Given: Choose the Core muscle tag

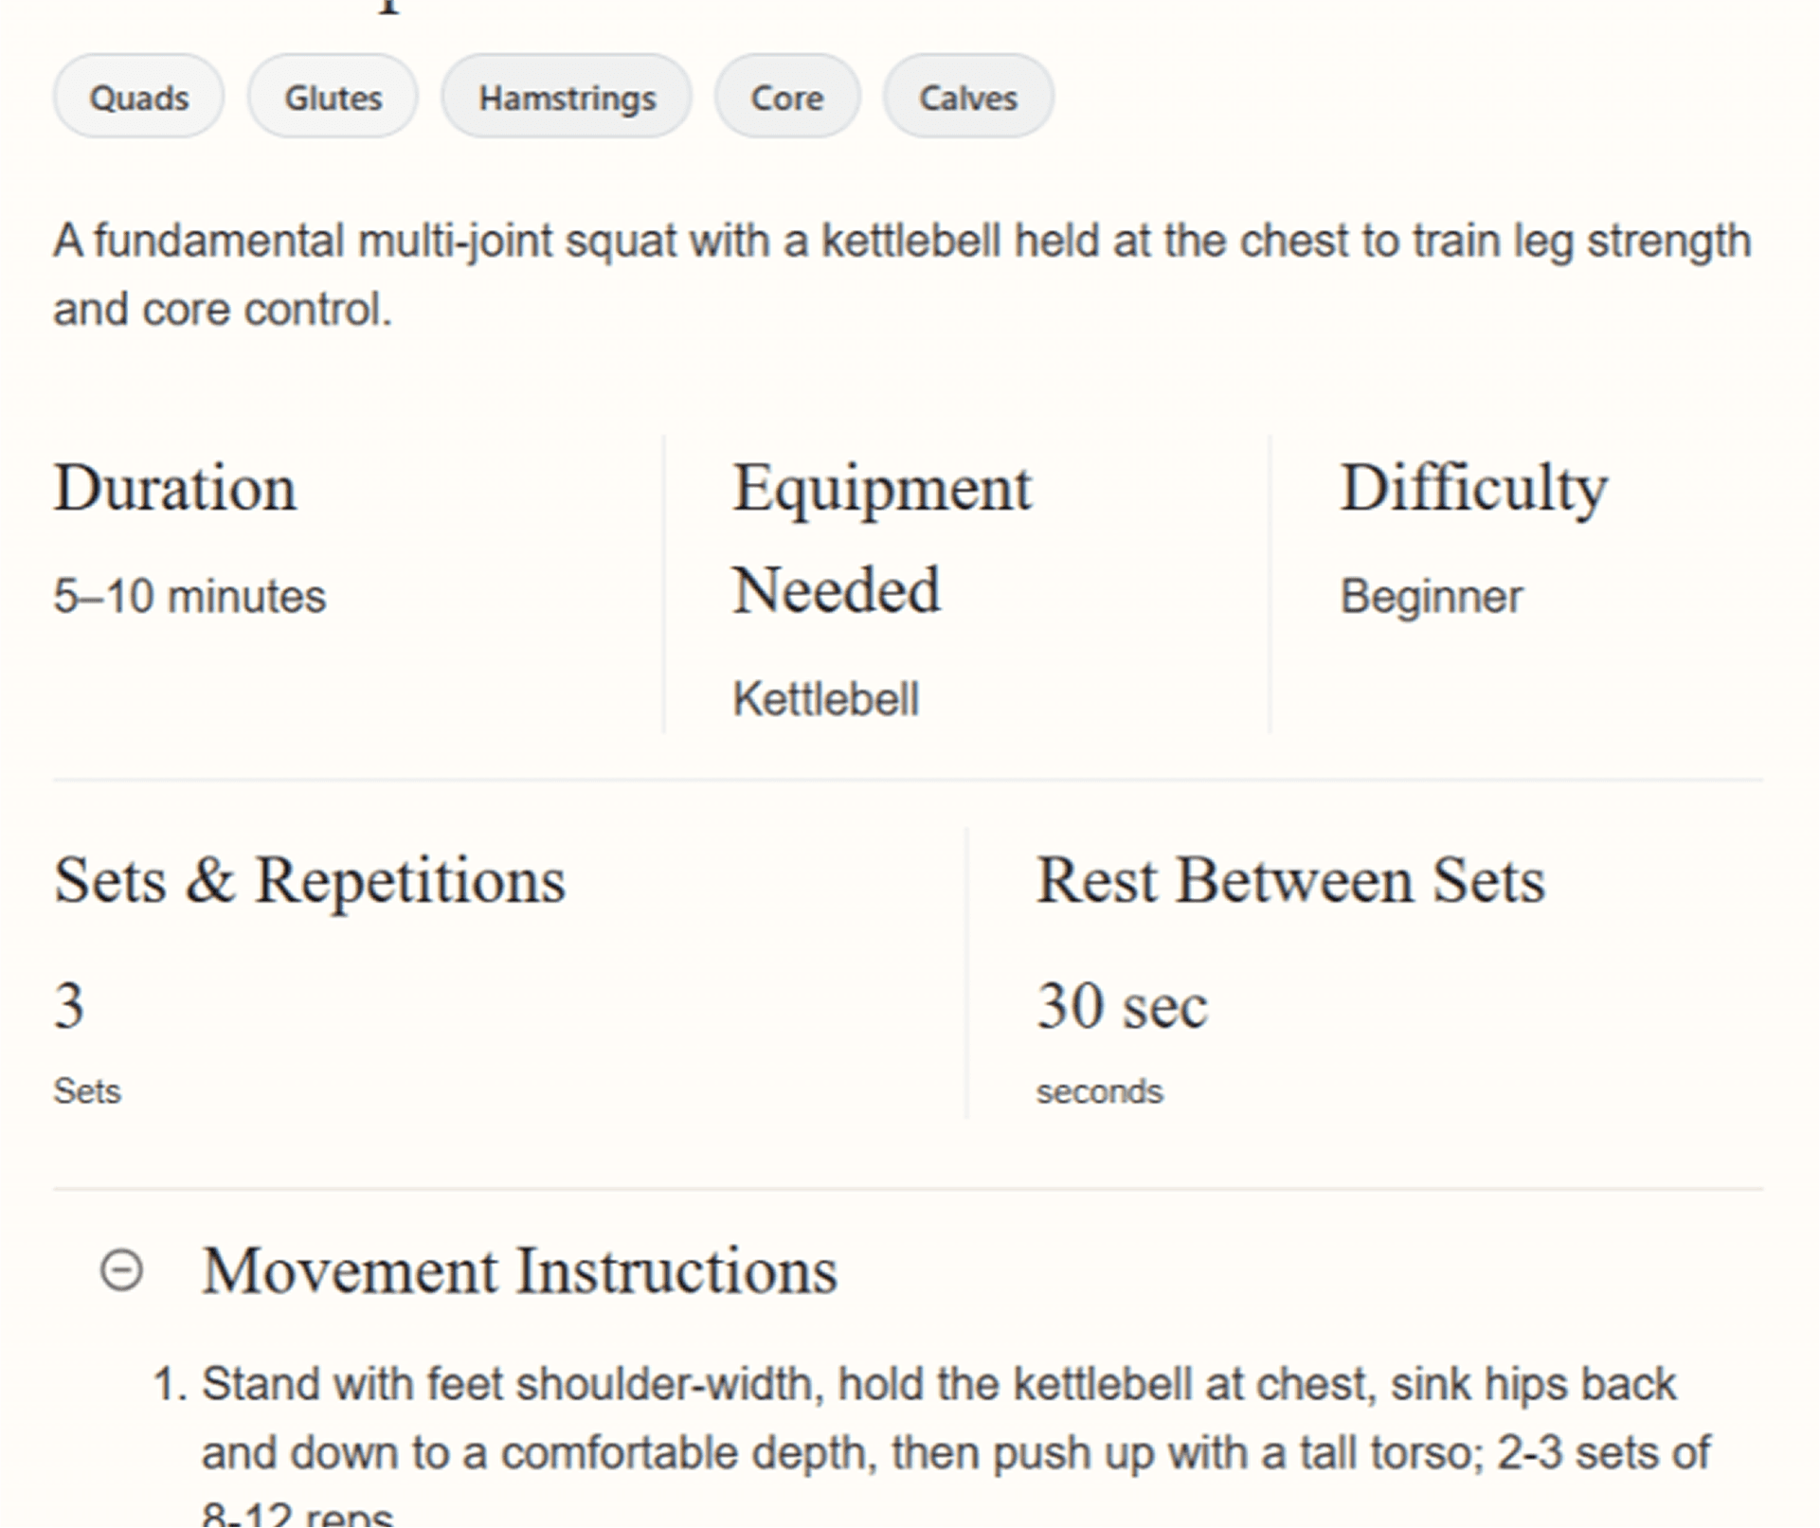Looking at the screenshot, I should 786,98.
